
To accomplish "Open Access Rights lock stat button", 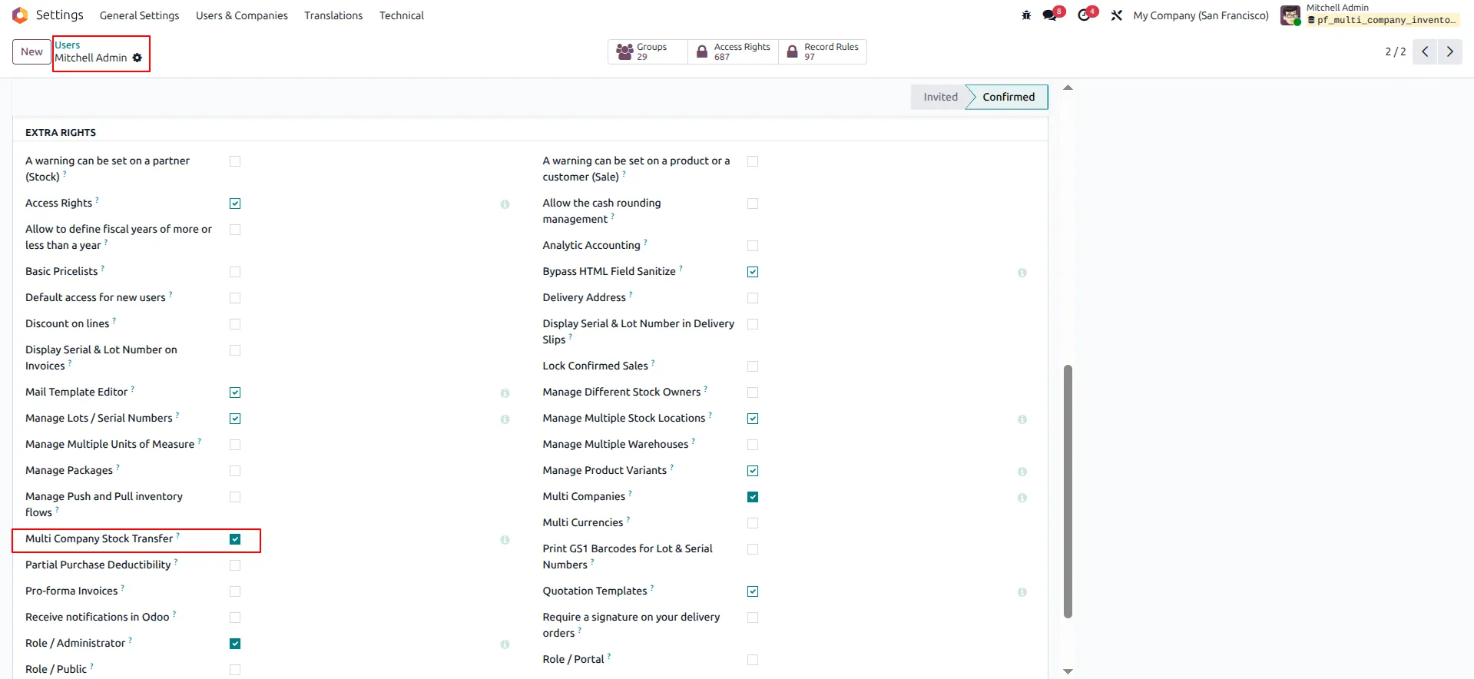I will point(734,51).
